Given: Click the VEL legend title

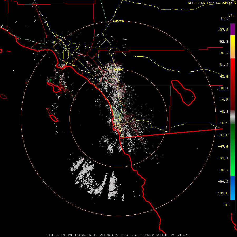Looking at the screenshot, I should (231, 16).
